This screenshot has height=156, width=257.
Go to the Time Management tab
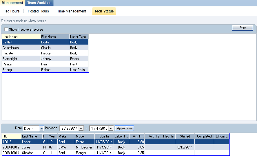72,11
